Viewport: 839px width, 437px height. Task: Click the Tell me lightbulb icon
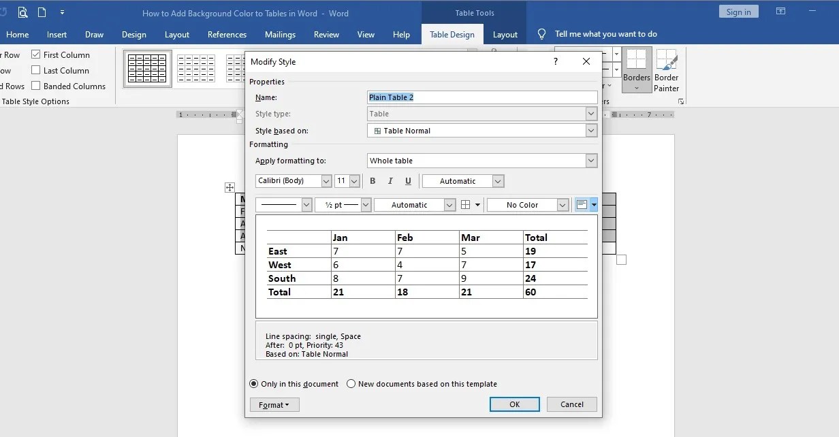coord(541,33)
